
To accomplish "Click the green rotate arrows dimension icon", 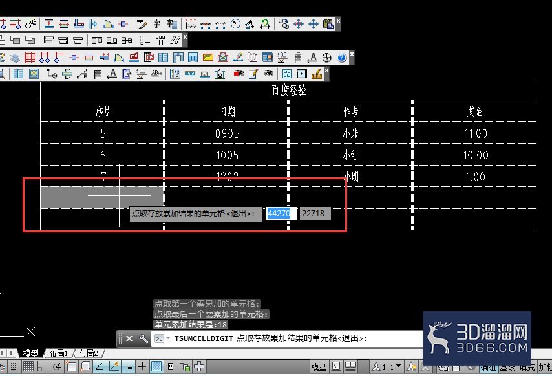I will point(265,24).
